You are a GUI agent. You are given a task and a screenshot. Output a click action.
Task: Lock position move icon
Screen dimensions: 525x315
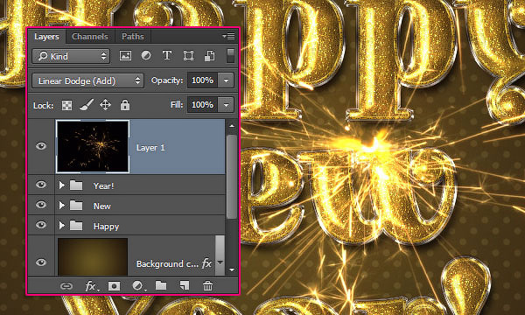(x=106, y=105)
